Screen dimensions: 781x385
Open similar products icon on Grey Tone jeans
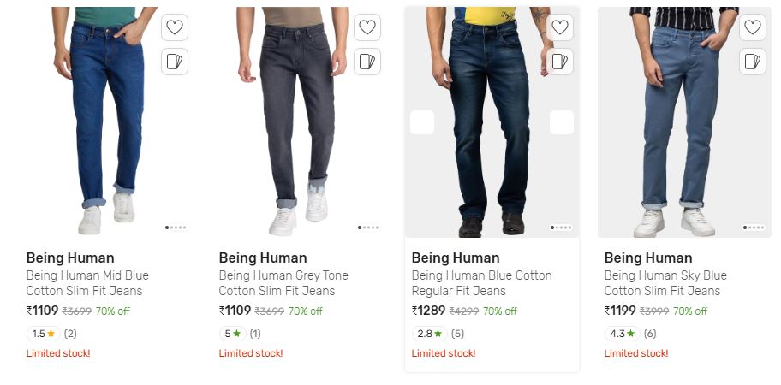point(367,62)
